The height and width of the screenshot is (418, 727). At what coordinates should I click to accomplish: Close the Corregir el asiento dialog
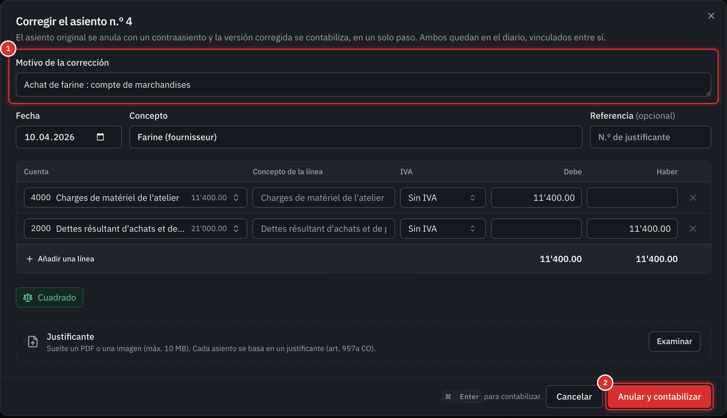click(x=711, y=16)
